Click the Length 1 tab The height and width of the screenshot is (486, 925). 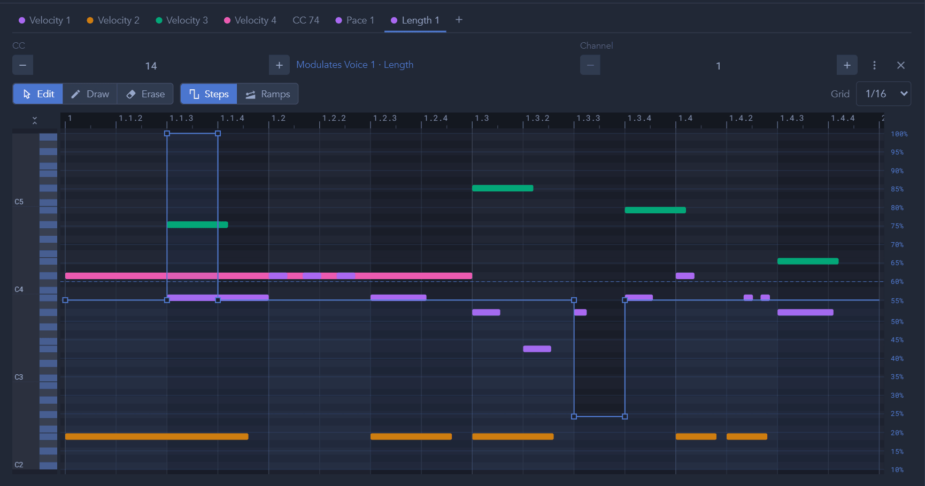tap(415, 20)
